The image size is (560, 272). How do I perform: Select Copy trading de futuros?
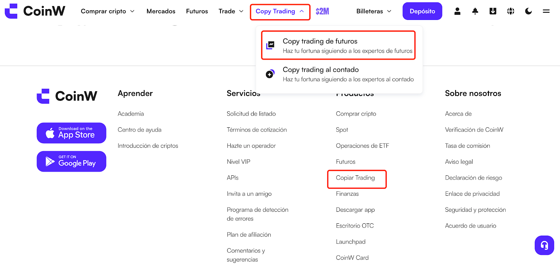(338, 46)
